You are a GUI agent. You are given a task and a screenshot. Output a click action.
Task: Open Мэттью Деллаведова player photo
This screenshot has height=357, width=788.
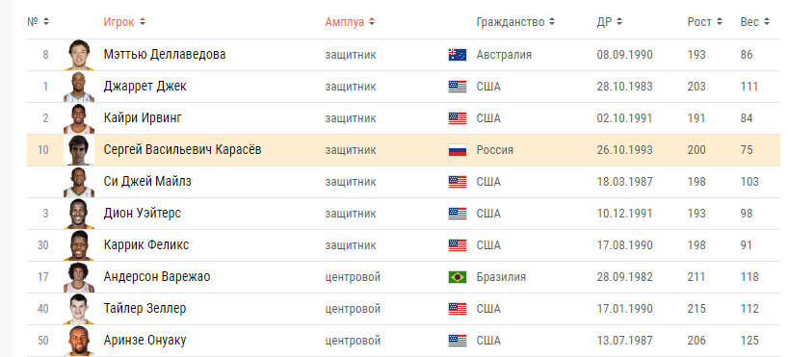coord(79,55)
